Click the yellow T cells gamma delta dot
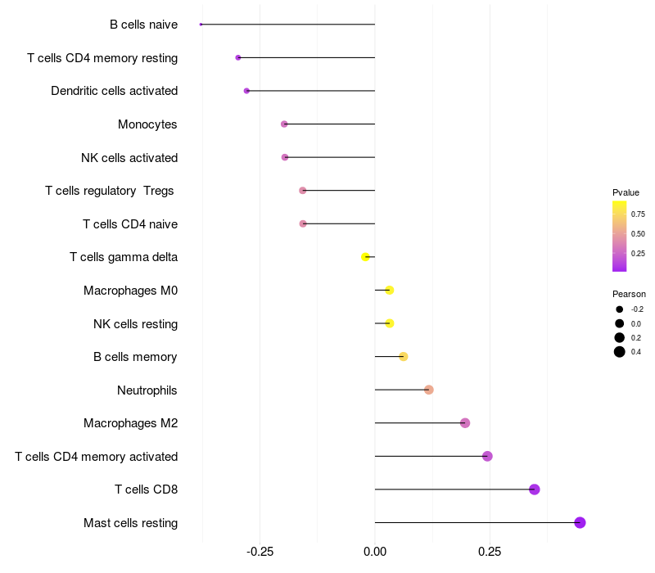The height and width of the screenshot is (573, 655). [x=365, y=257]
